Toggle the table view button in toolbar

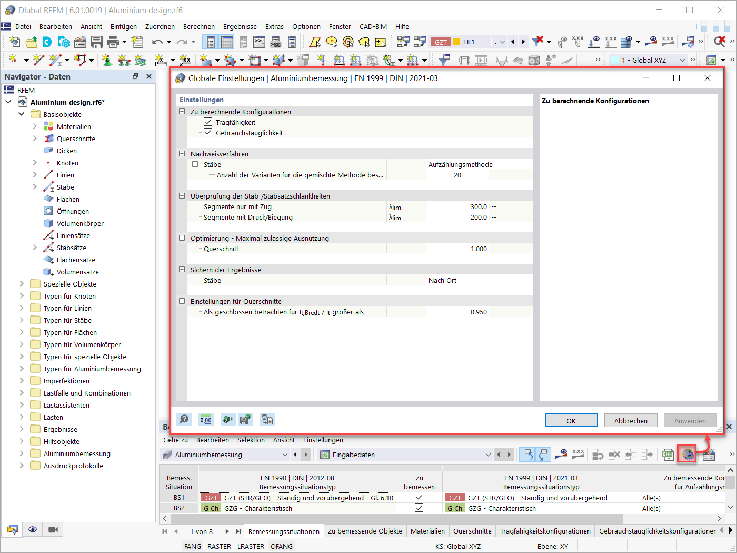click(227, 42)
